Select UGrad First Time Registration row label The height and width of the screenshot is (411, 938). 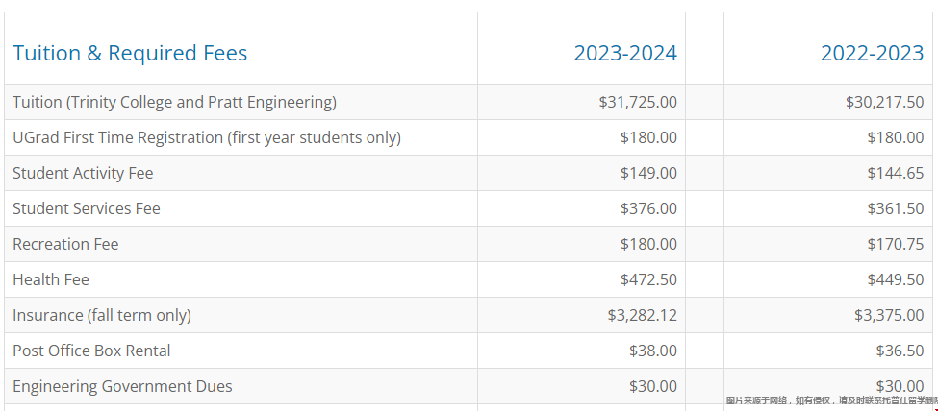click(x=207, y=137)
